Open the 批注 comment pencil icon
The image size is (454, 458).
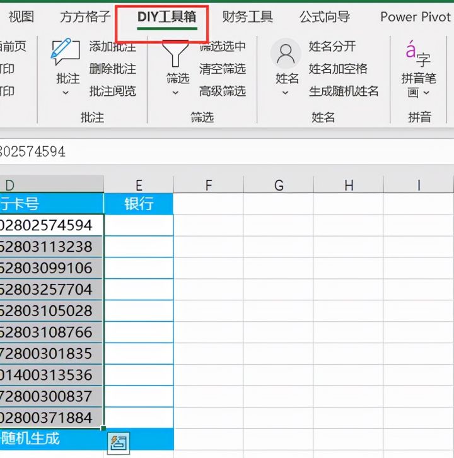pyautogui.click(x=65, y=51)
